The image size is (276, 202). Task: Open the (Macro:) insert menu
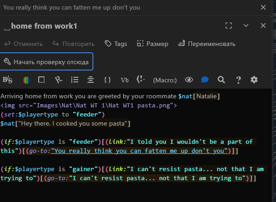[164, 80]
